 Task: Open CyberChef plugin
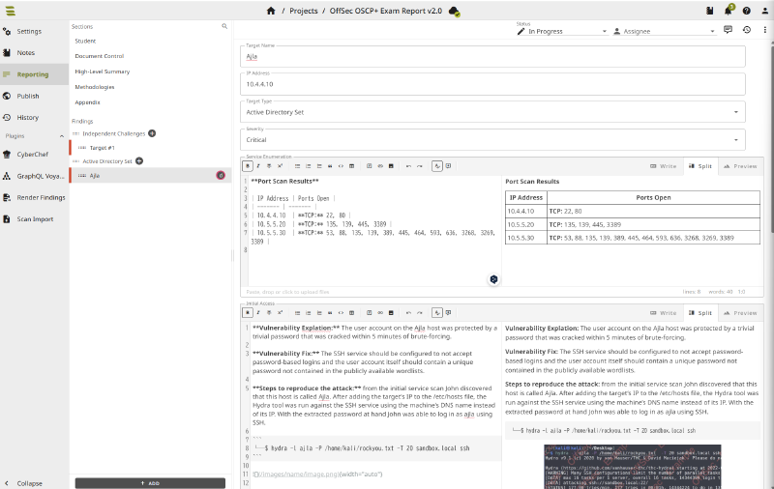(x=35, y=154)
